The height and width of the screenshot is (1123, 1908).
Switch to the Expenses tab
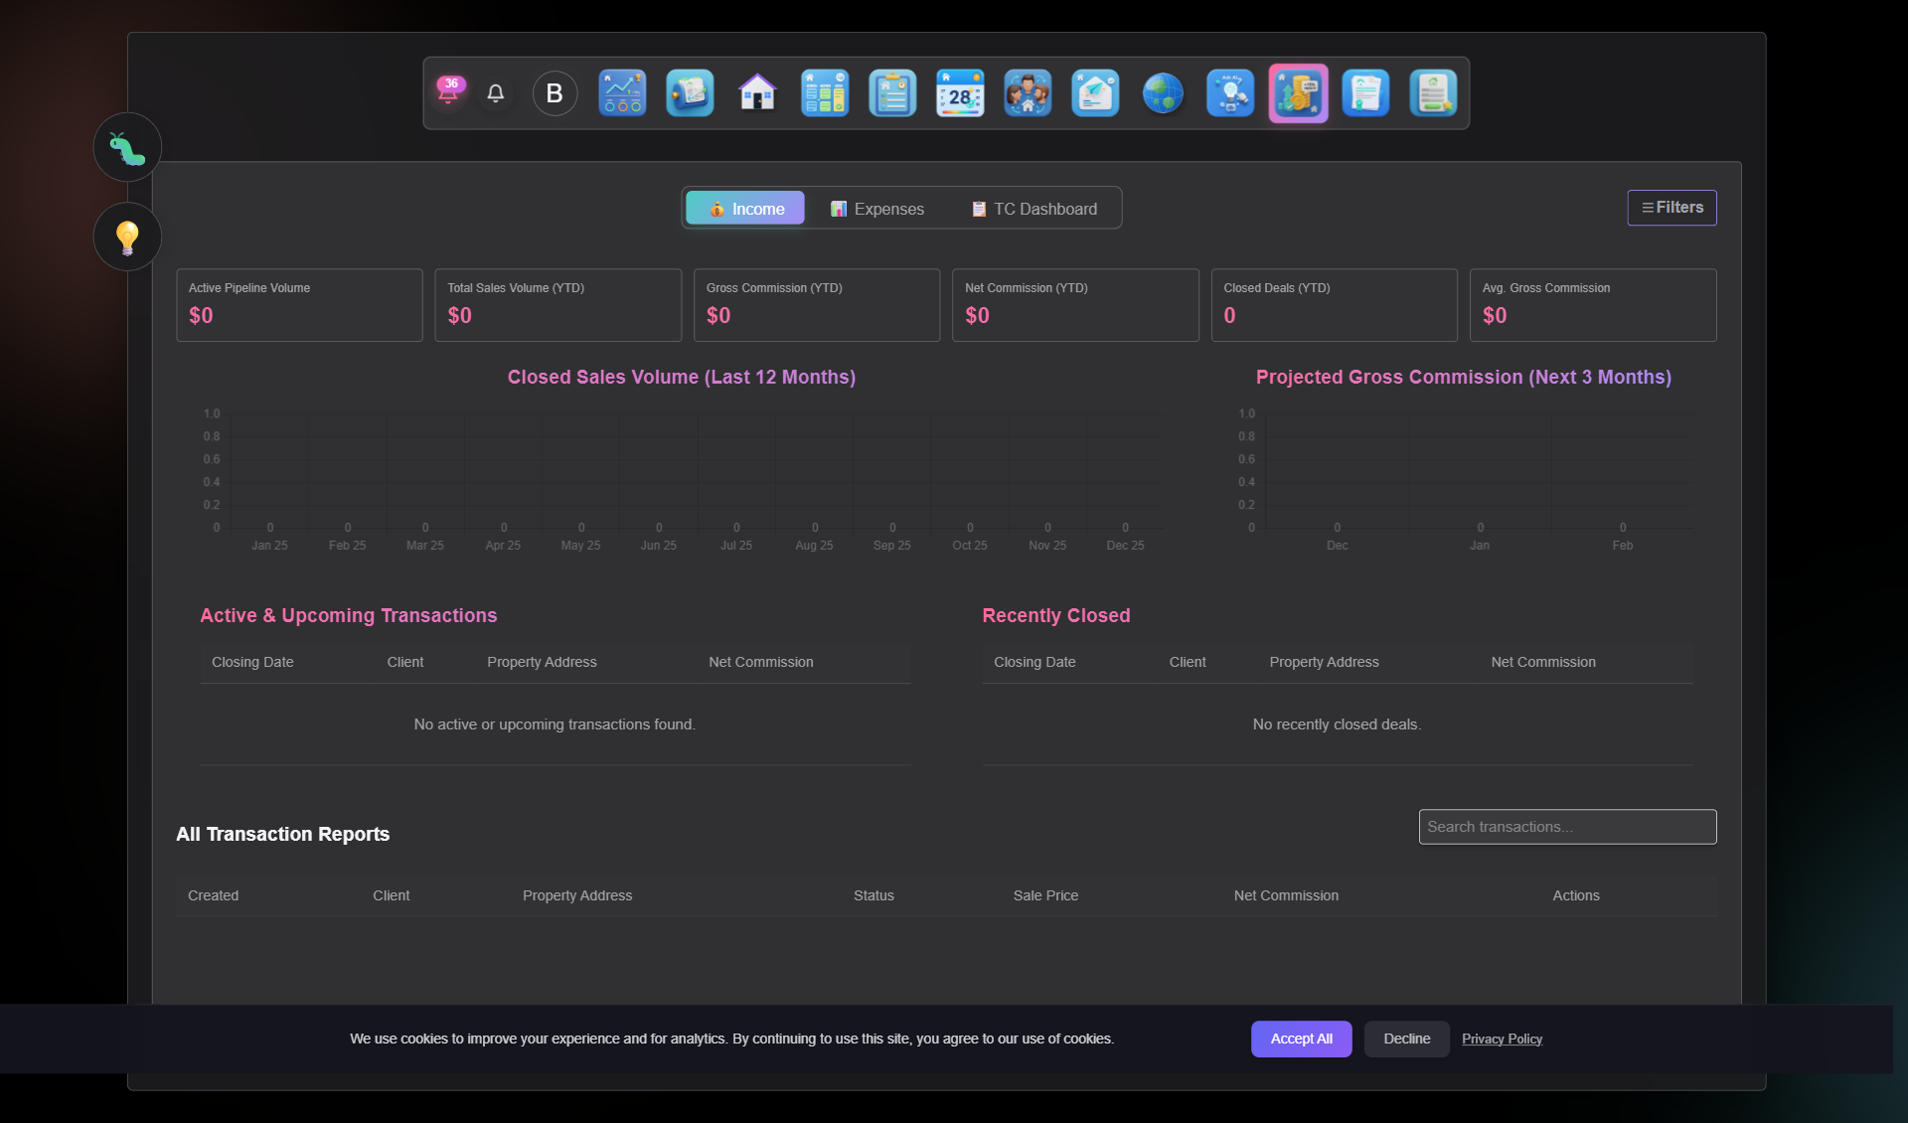(877, 209)
